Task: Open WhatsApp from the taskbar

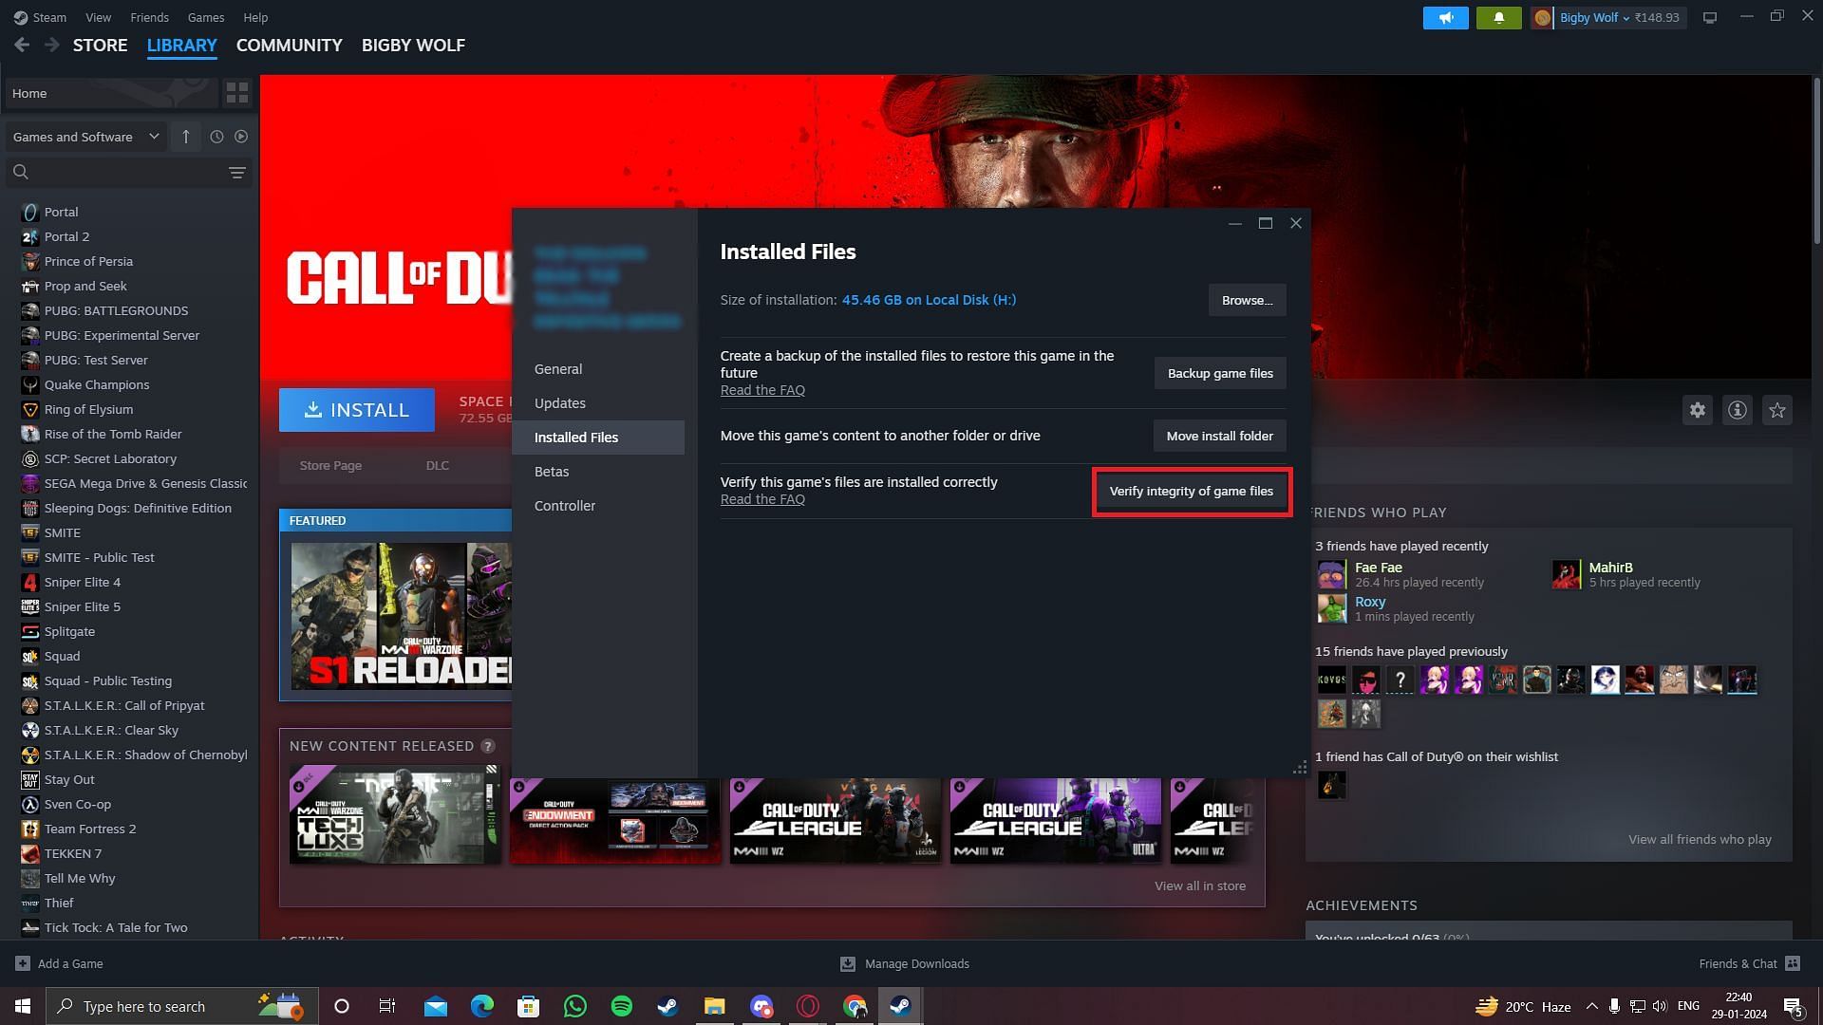Action: click(x=575, y=1006)
